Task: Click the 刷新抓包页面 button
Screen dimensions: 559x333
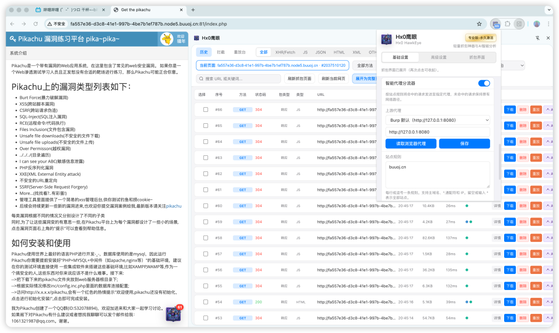Action: click(300, 79)
